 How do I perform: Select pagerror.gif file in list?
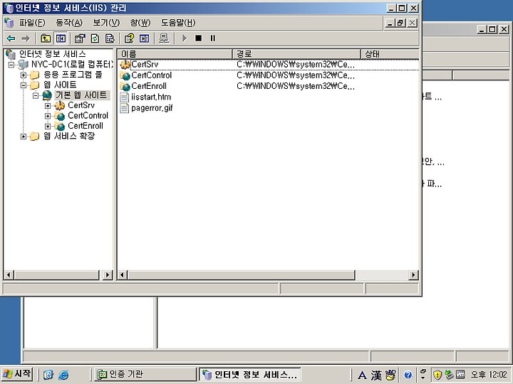click(x=152, y=108)
